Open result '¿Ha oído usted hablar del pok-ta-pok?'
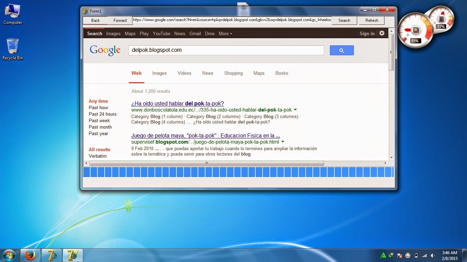This screenshot has width=467, height=262. click(177, 104)
